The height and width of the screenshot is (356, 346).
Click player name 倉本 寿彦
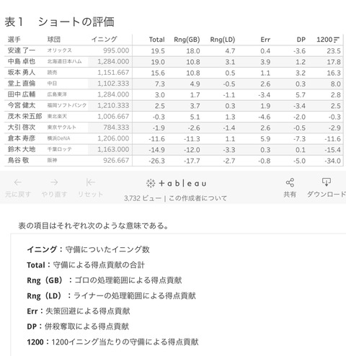22,138
